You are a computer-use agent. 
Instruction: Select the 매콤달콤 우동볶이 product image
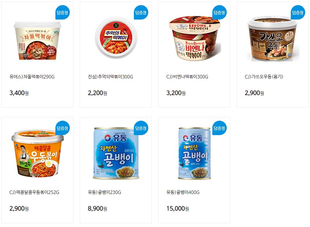click(37, 154)
